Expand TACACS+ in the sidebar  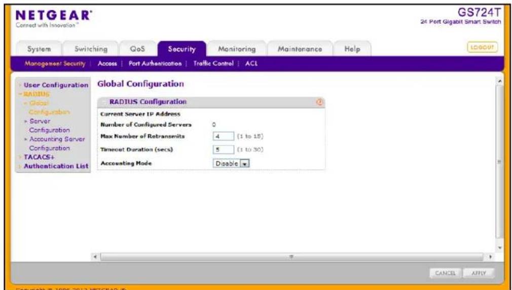click(39, 157)
